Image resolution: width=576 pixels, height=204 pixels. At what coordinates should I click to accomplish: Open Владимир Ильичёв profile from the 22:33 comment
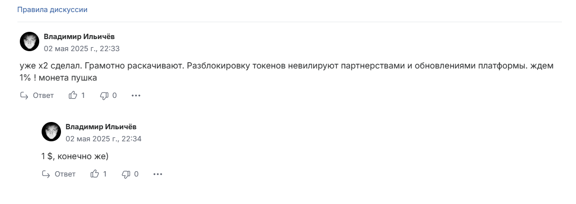(x=79, y=37)
